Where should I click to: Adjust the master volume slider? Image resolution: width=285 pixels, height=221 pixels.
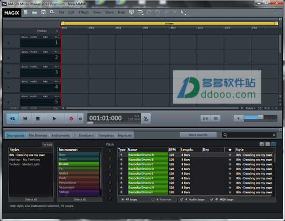260,117
